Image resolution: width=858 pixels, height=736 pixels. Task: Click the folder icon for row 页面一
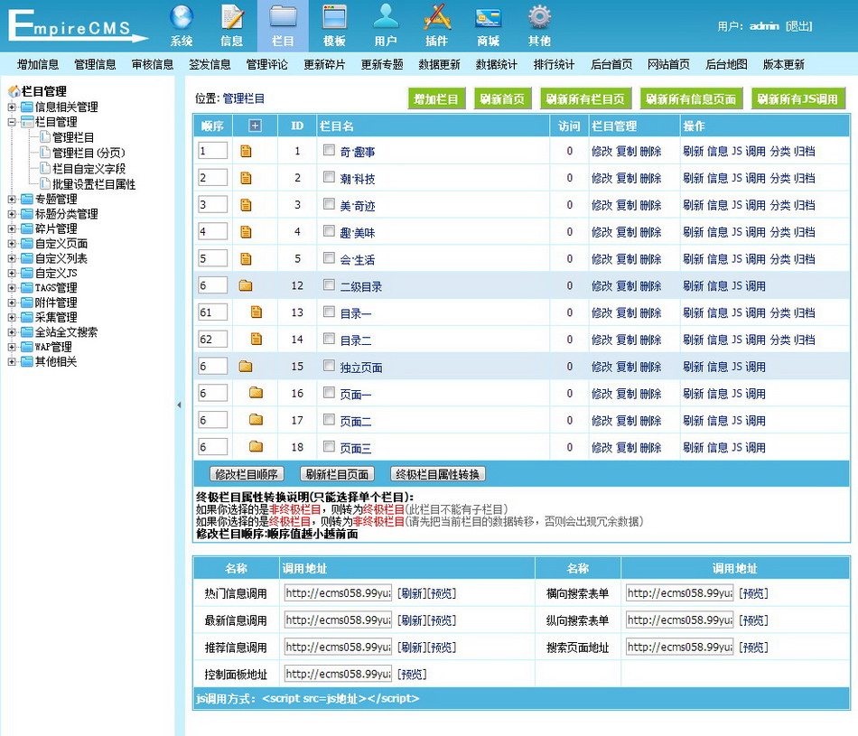pyautogui.click(x=256, y=392)
